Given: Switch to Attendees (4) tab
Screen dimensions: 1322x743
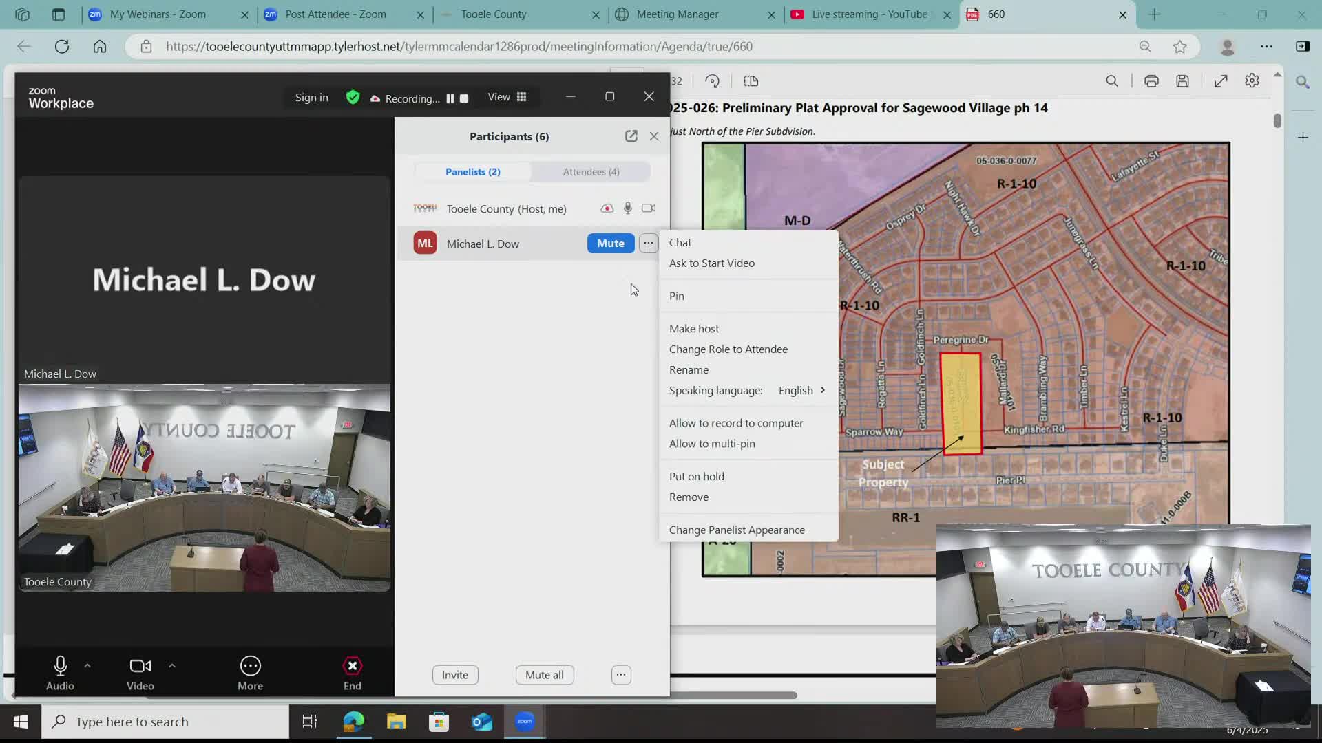Looking at the screenshot, I should click(x=591, y=171).
